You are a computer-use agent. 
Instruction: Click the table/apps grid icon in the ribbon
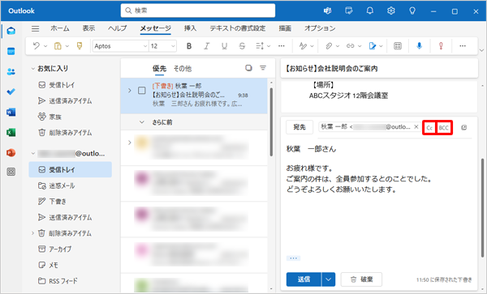tap(398, 46)
